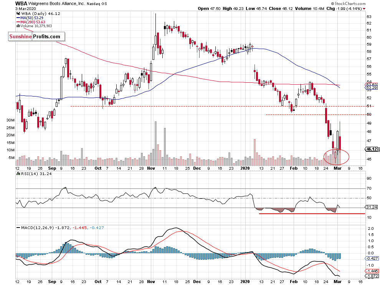380x285 pixels.
Task: Click the -0.427 tag on the MACD axis
Action: pos(372,259)
